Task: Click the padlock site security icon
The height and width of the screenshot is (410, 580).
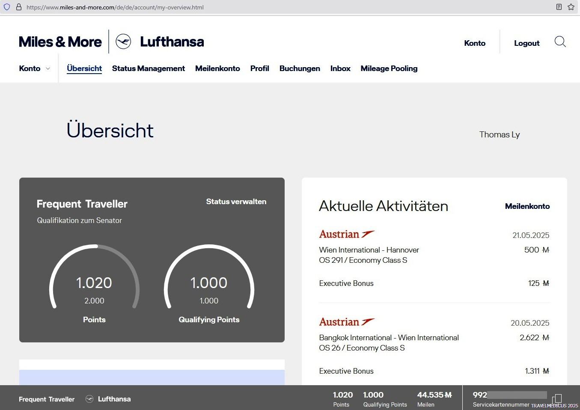Action: pos(19,7)
